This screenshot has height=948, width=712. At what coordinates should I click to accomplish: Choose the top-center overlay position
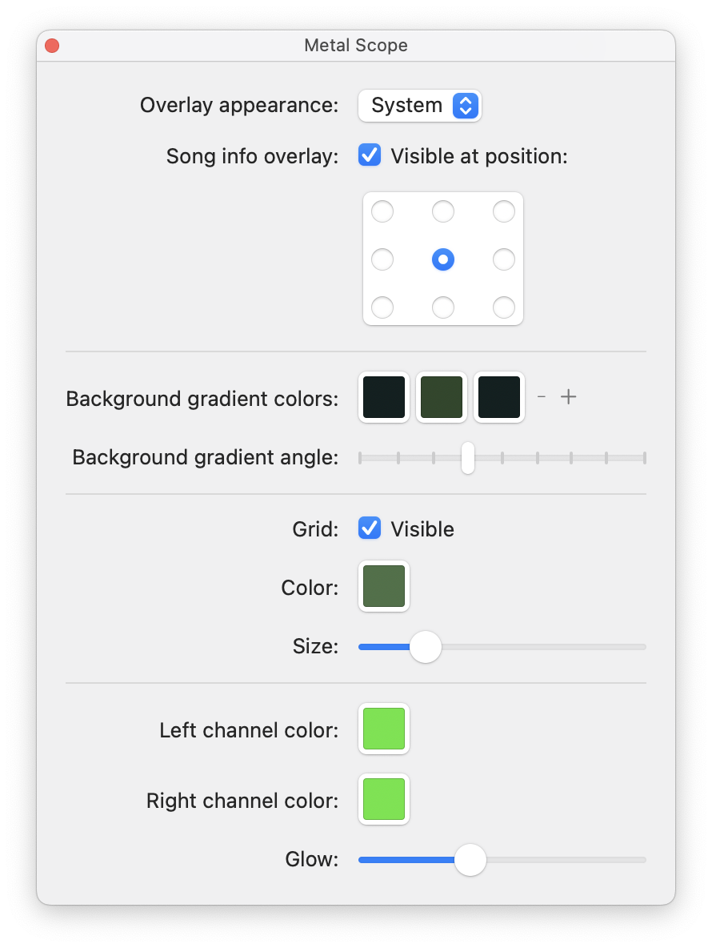pos(442,211)
